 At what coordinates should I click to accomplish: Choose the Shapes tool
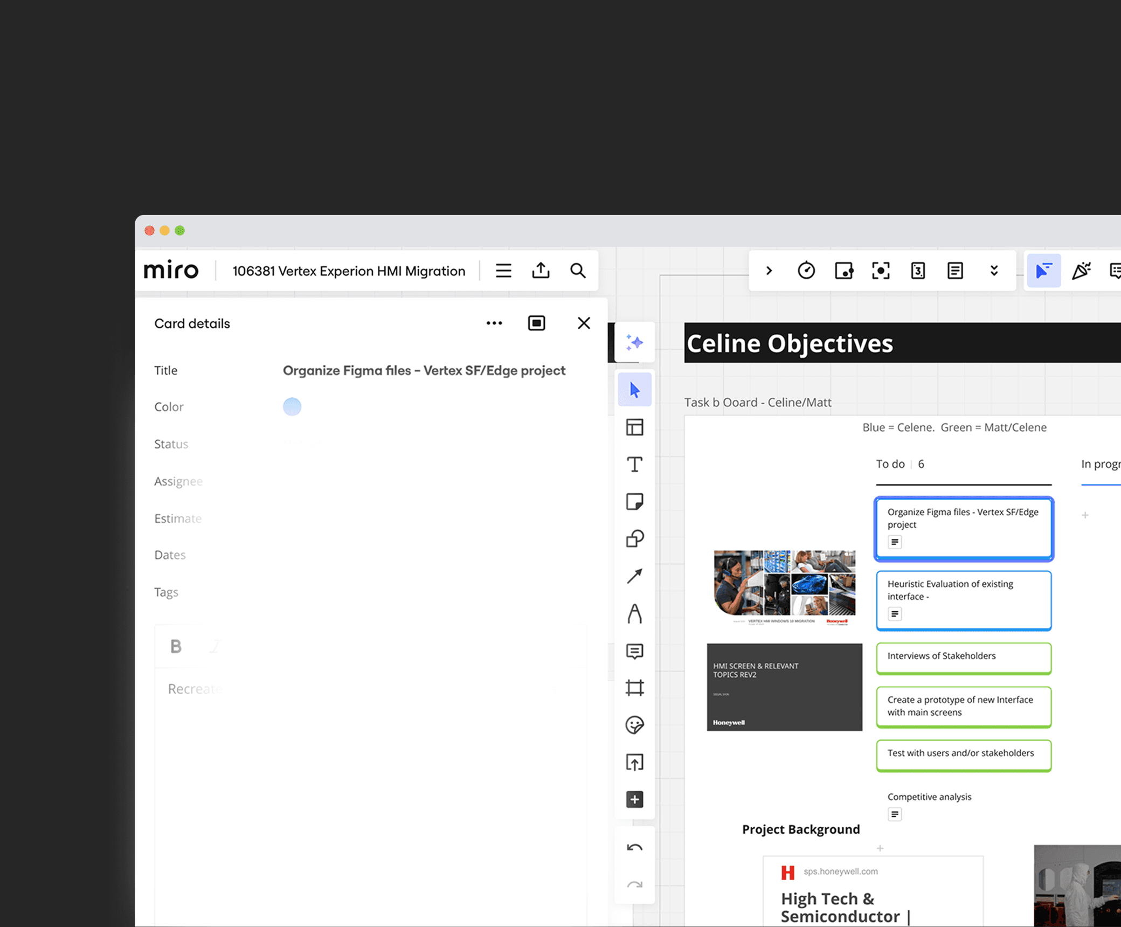(x=634, y=539)
